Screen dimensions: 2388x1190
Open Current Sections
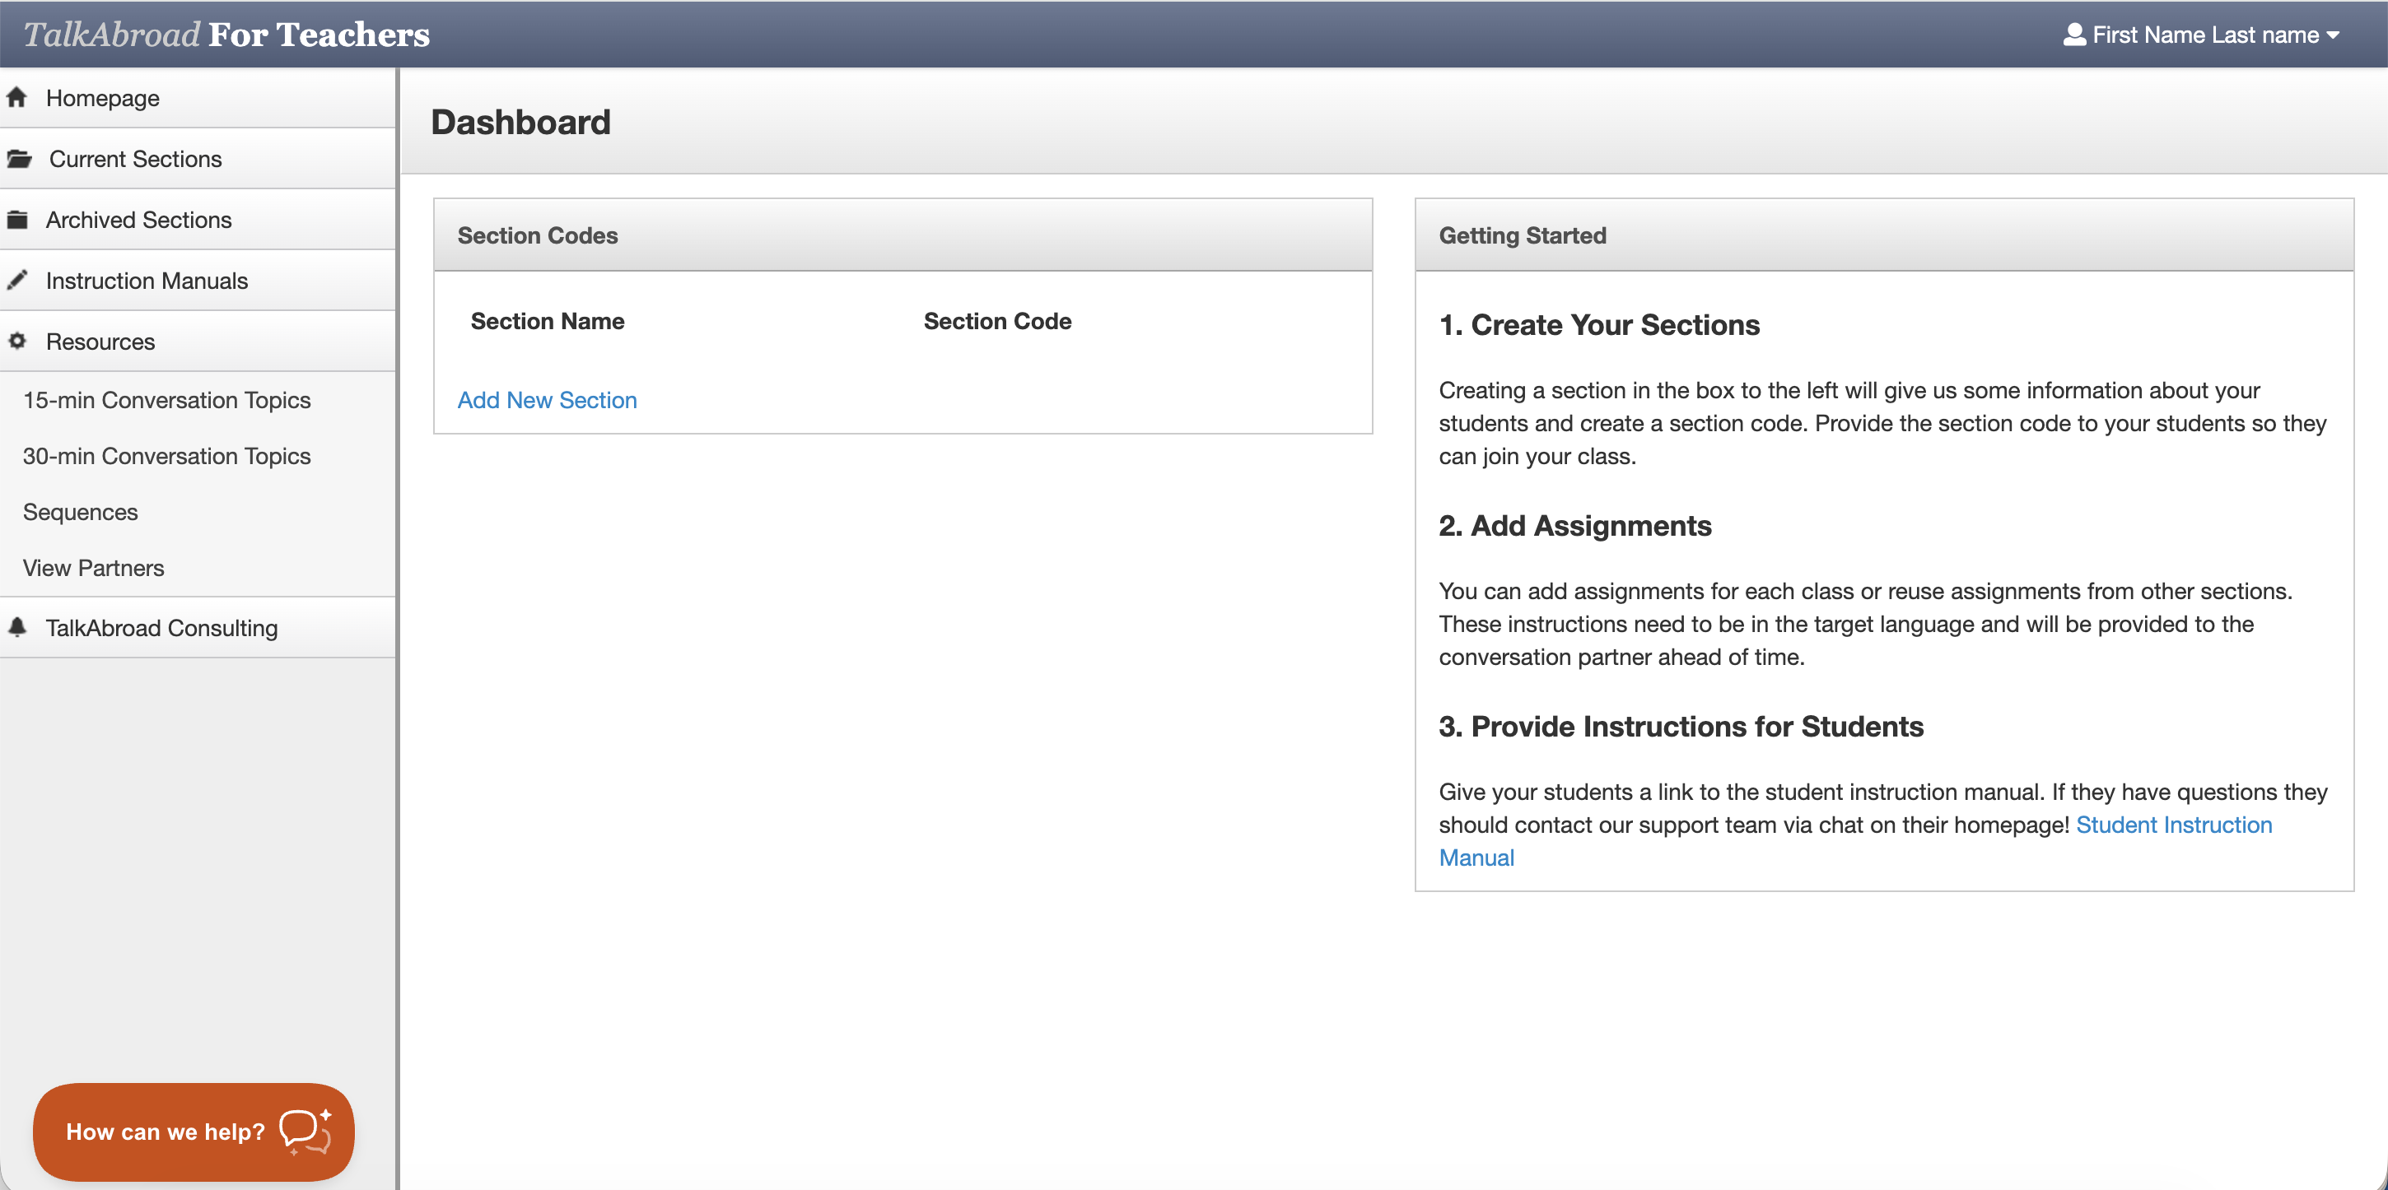198,159
